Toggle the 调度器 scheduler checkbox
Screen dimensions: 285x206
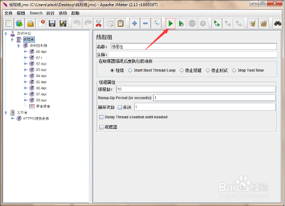pyautogui.click(x=101, y=127)
